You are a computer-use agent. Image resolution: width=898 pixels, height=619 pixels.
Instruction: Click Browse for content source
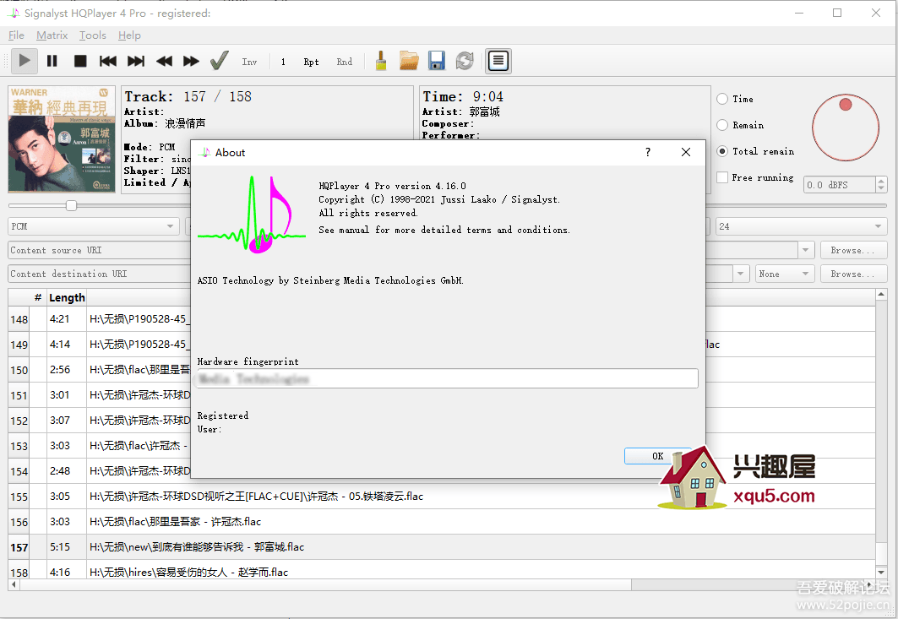coord(853,250)
